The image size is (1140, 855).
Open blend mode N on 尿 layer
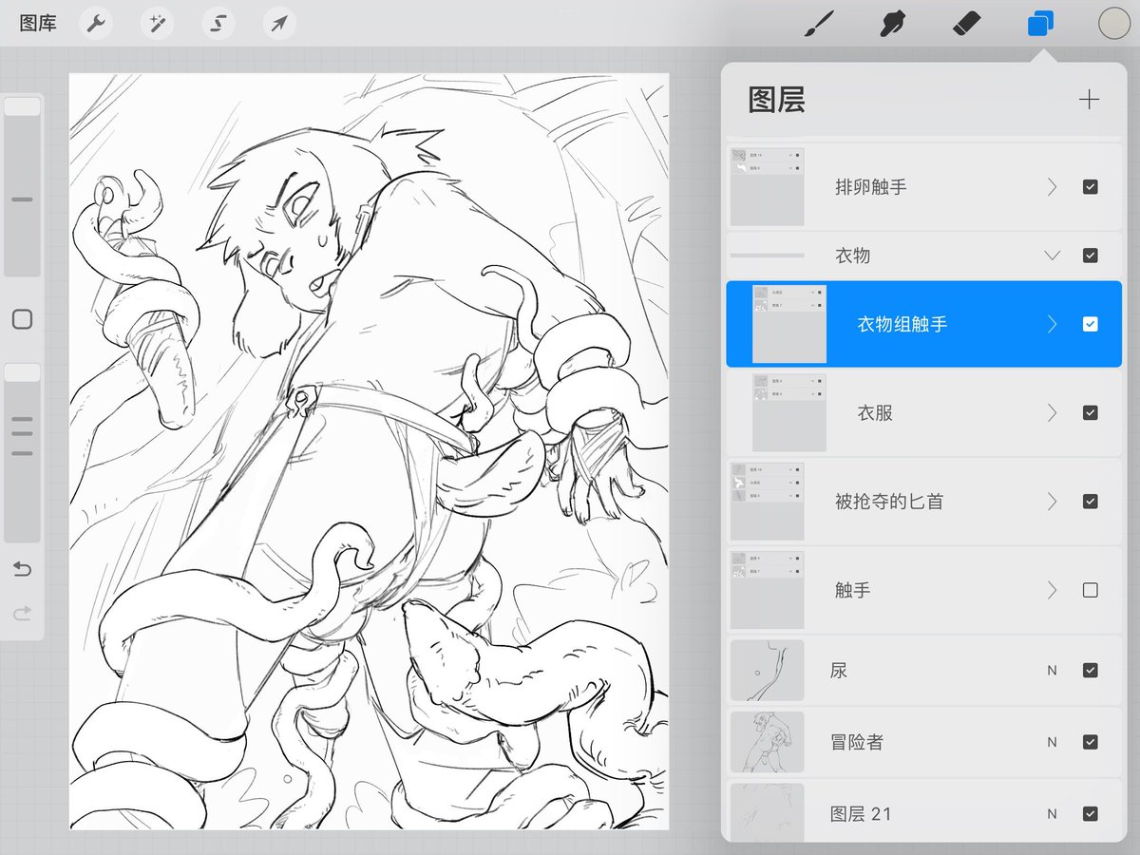tap(1052, 670)
